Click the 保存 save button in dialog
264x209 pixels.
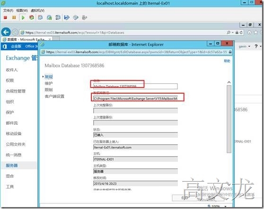[185, 198]
